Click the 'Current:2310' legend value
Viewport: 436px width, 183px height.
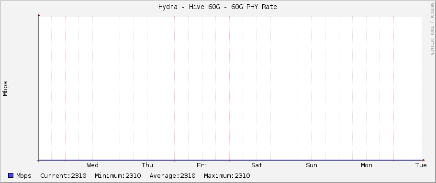coord(63,175)
